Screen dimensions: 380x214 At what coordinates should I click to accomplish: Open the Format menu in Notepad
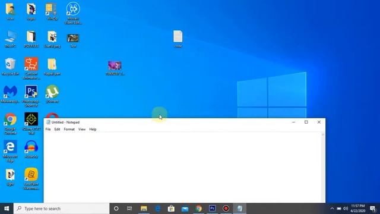pyautogui.click(x=69, y=130)
